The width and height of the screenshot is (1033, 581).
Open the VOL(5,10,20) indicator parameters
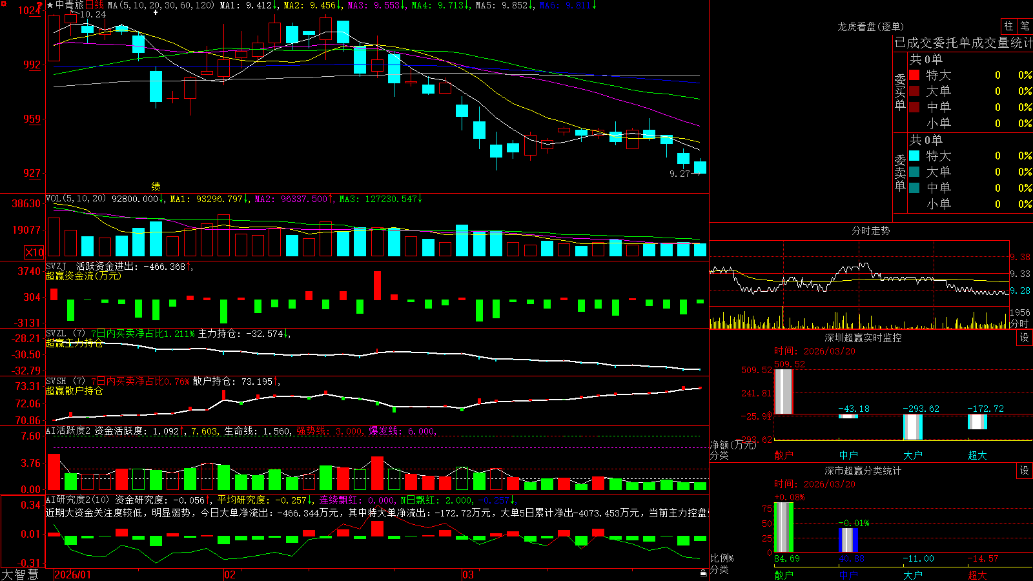pyautogui.click(x=76, y=198)
